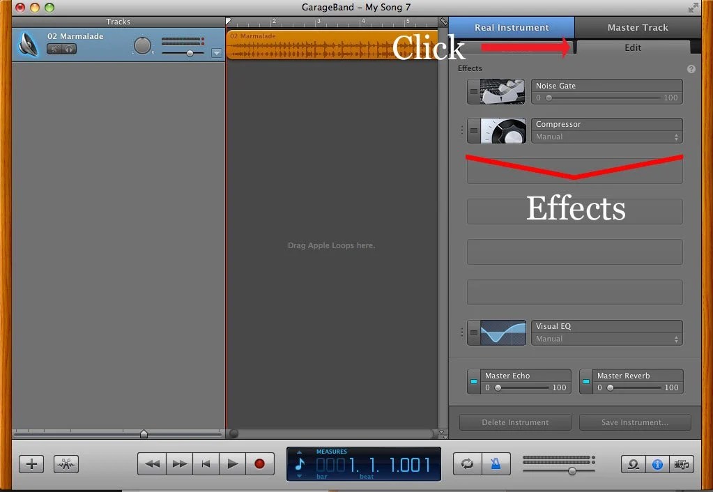Expand the Marmalade track disclosure triangle

216,52
